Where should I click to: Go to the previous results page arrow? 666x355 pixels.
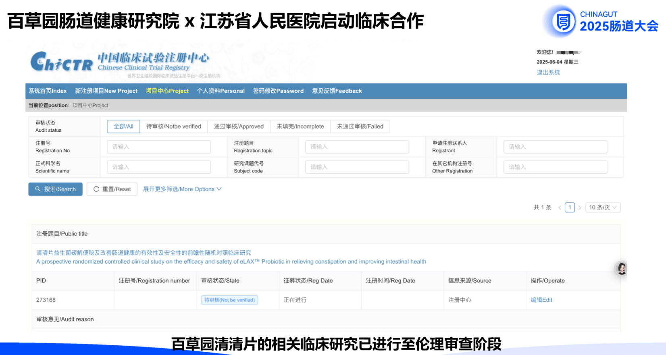click(x=560, y=208)
